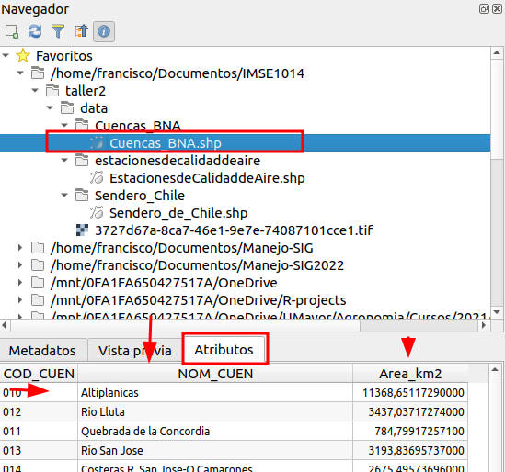
Task: Click the Add Selected Layers icon
Action: pos(12,31)
